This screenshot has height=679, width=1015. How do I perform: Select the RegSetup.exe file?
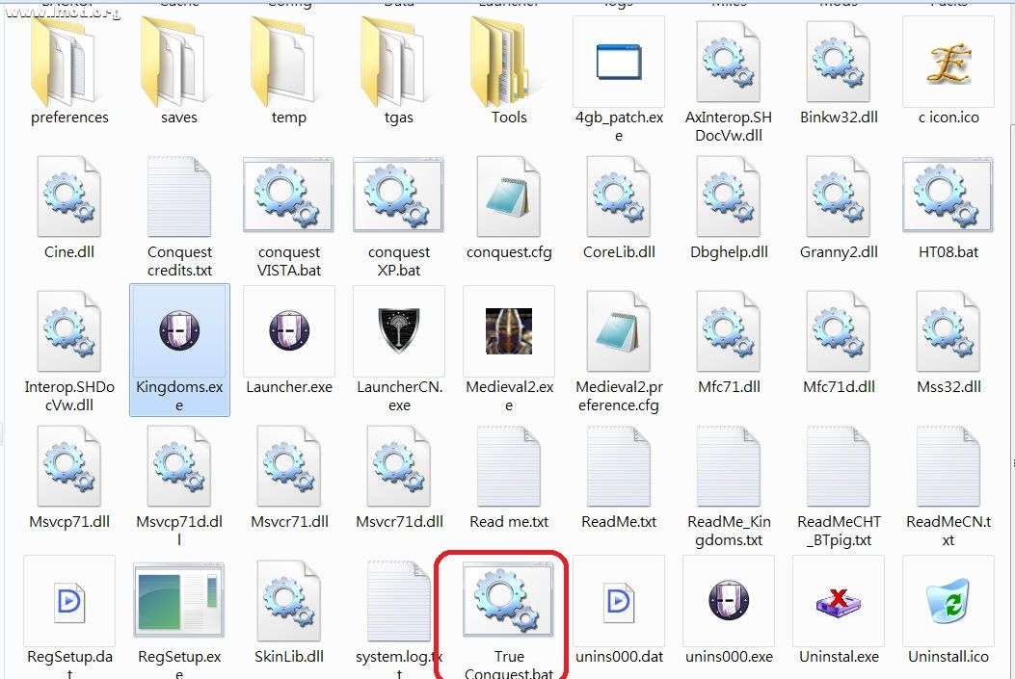coord(179,602)
